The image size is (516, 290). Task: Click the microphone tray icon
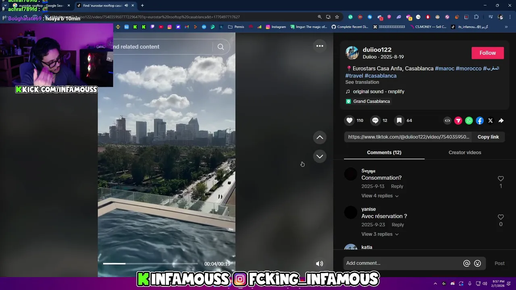(x=470, y=284)
